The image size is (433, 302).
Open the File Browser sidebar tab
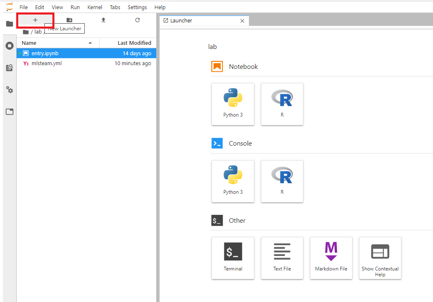(10, 24)
